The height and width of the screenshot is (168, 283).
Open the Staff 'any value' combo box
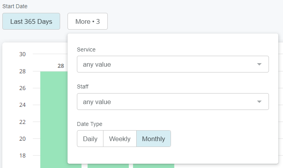coord(168,102)
